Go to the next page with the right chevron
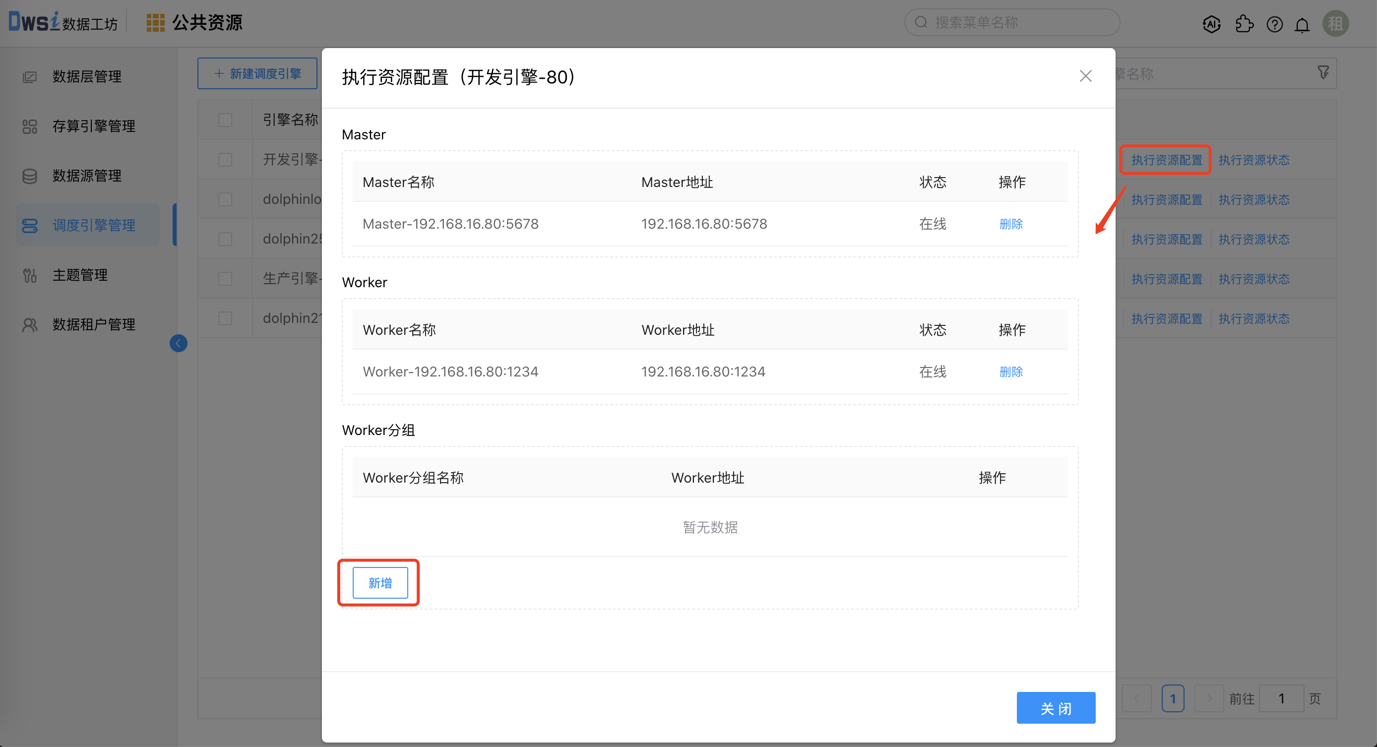The image size is (1377, 747). tap(1209, 698)
